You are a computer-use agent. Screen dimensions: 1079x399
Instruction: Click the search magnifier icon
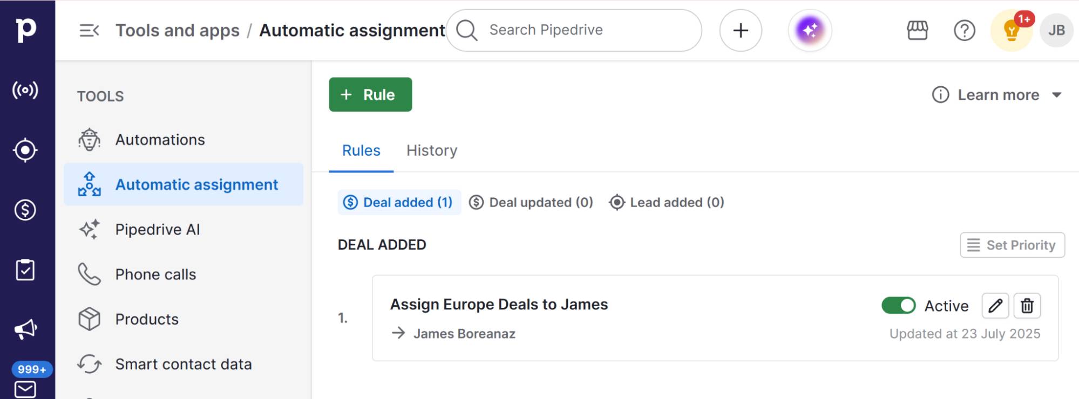tap(467, 30)
